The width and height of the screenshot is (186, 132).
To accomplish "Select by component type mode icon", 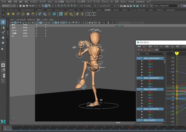I will click(49, 6).
